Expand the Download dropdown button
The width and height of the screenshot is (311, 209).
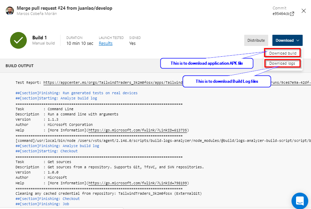coord(287,40)
